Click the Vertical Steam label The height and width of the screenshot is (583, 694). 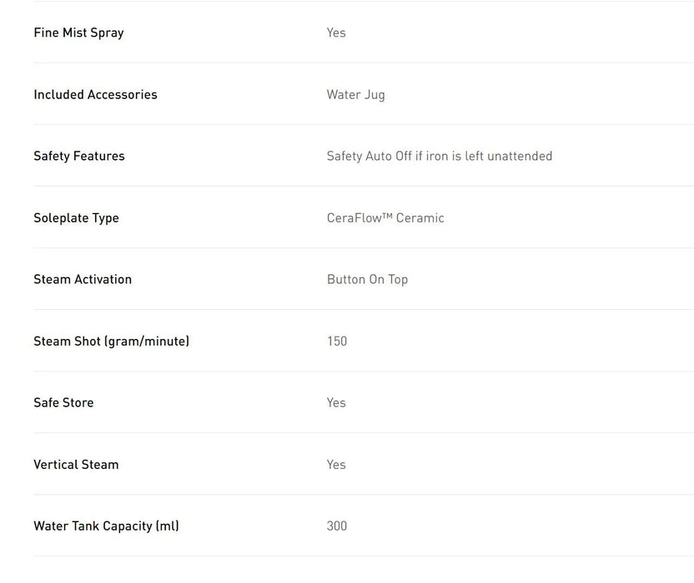pos(76,464)
